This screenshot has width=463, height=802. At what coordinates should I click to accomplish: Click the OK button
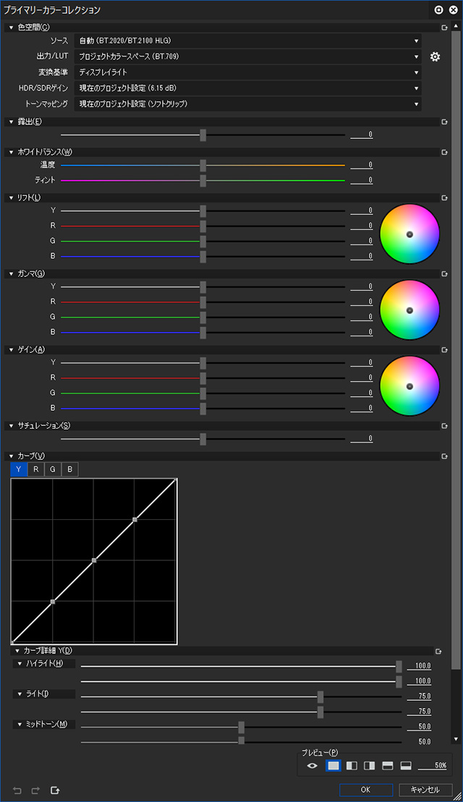point(366,790)
